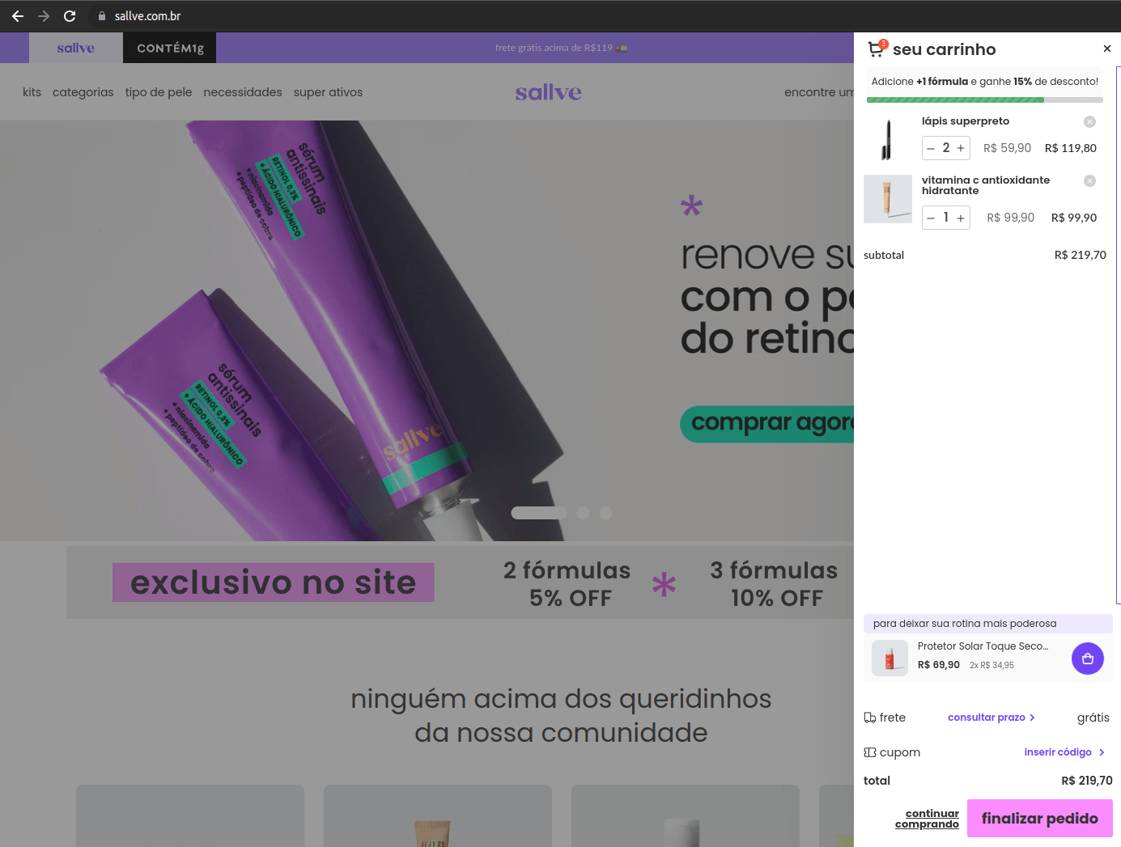
Task: Increase vitamina c quantity with plus
Action: coord(961,218)
